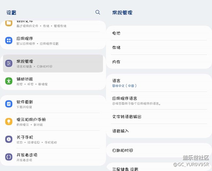Screen dimensions: 212x171
Task: Tap the 常规管理 page title
Action: pos(122,13)
